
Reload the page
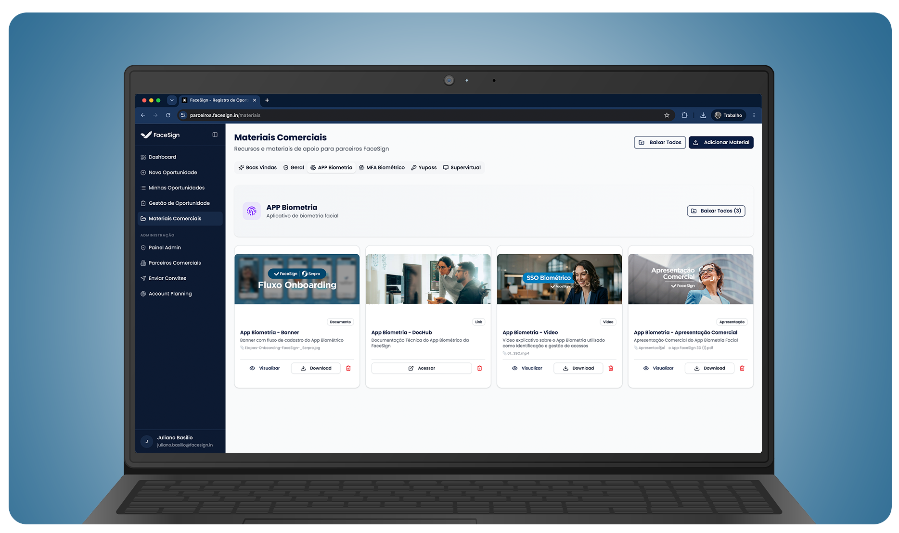168,115
